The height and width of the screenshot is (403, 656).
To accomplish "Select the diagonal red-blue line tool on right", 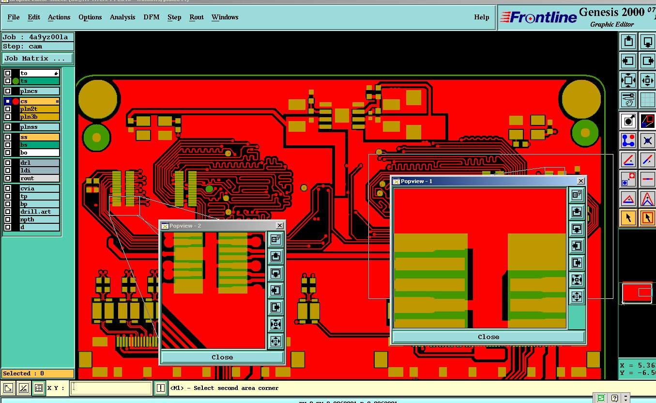I will pos(648,160).
